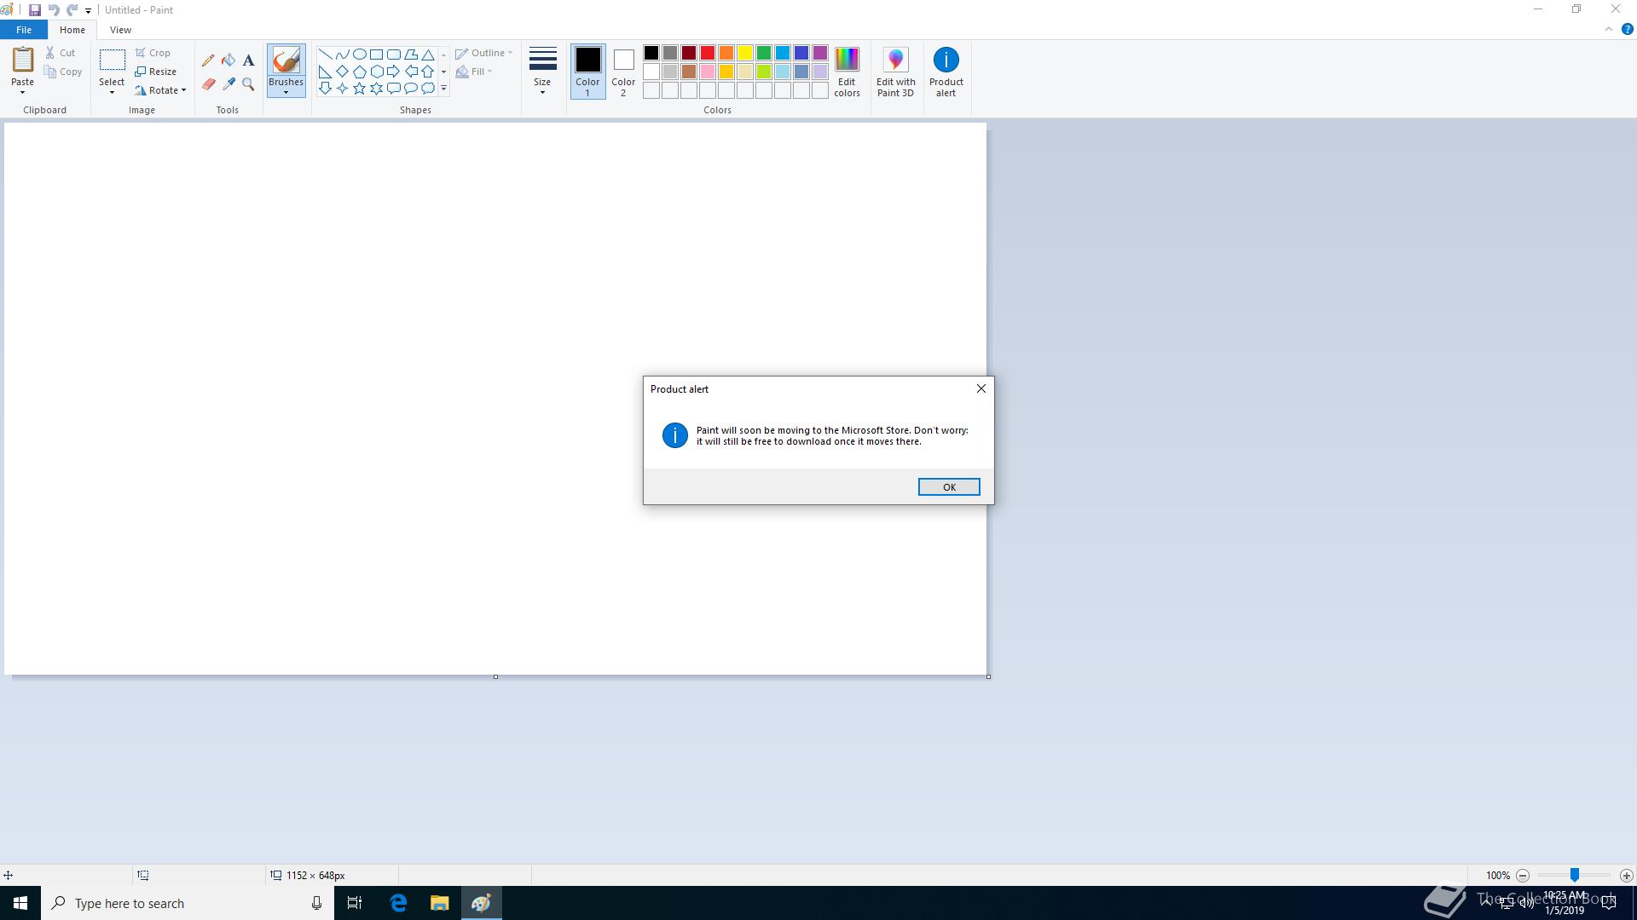Click the Undo icon in title bar

point(54,10)
